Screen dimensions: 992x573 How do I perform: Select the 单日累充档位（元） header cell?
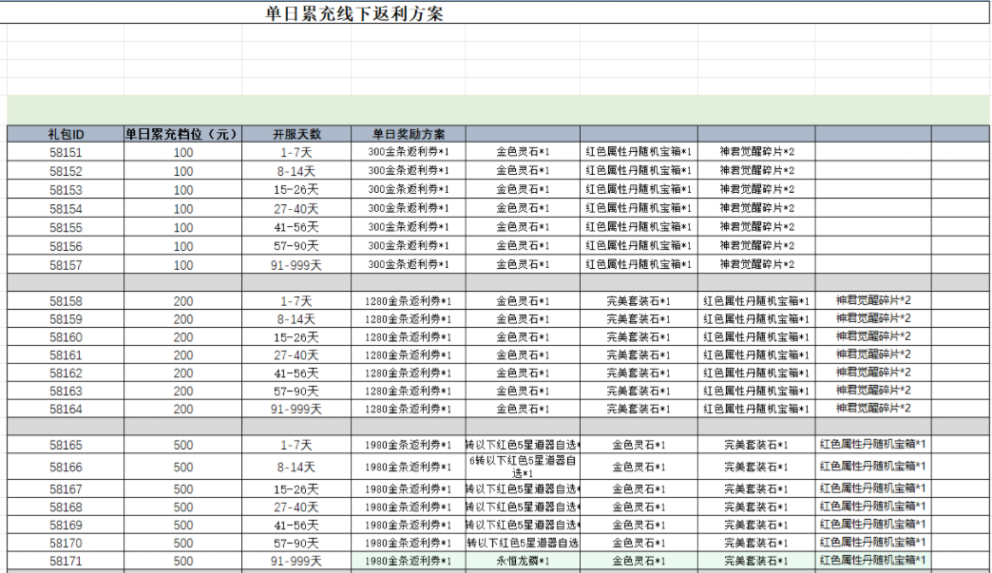[182, 134]
